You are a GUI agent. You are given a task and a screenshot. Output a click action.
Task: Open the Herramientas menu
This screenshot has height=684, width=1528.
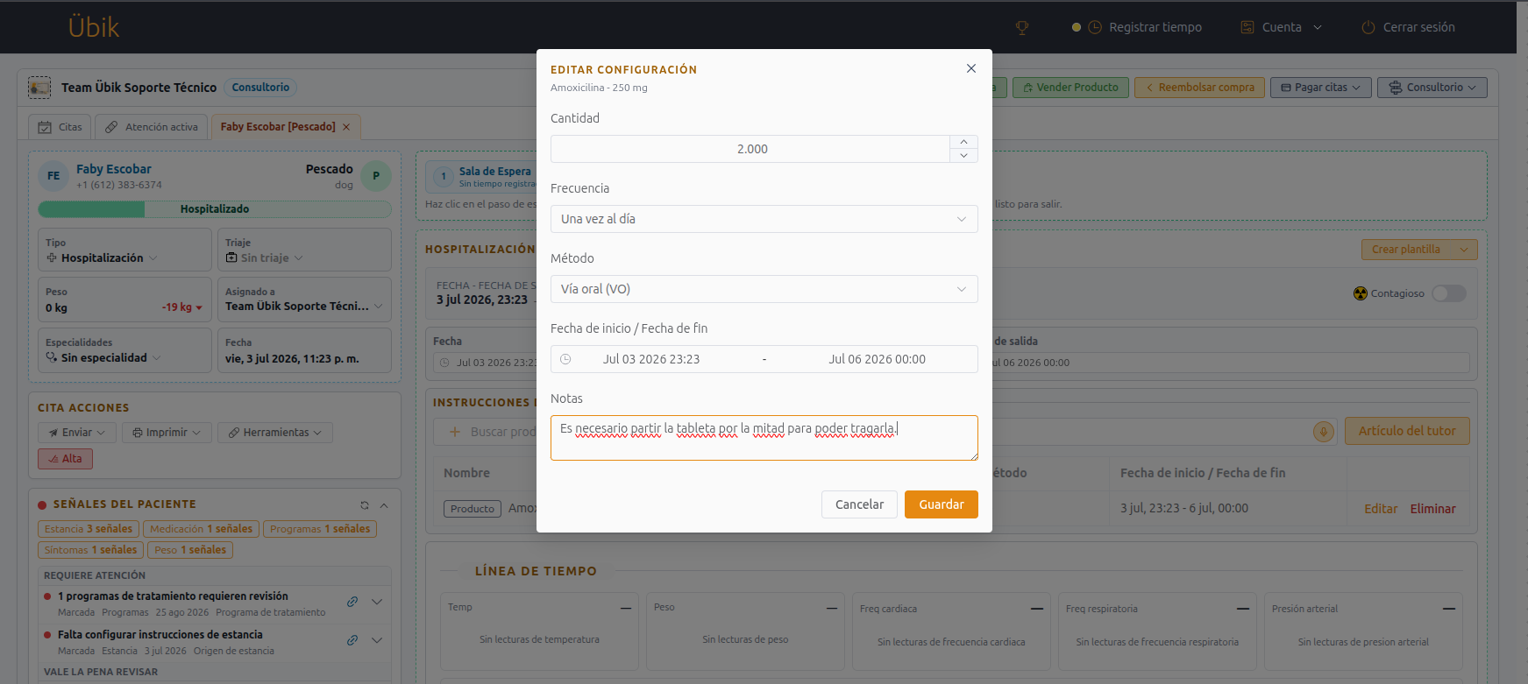[x=275, y=433]
